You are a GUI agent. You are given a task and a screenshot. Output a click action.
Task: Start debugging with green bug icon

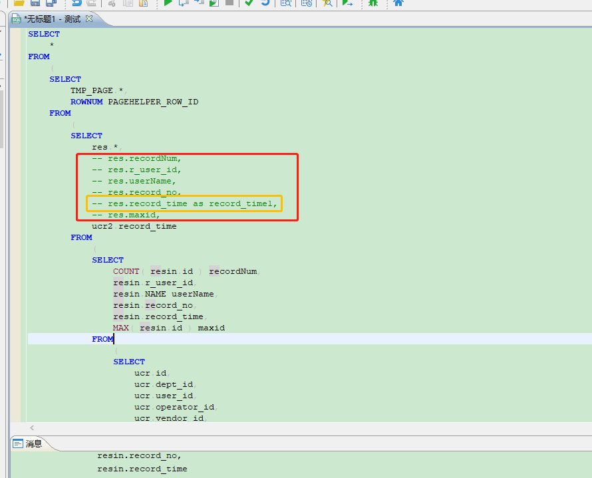click(373, 3)
